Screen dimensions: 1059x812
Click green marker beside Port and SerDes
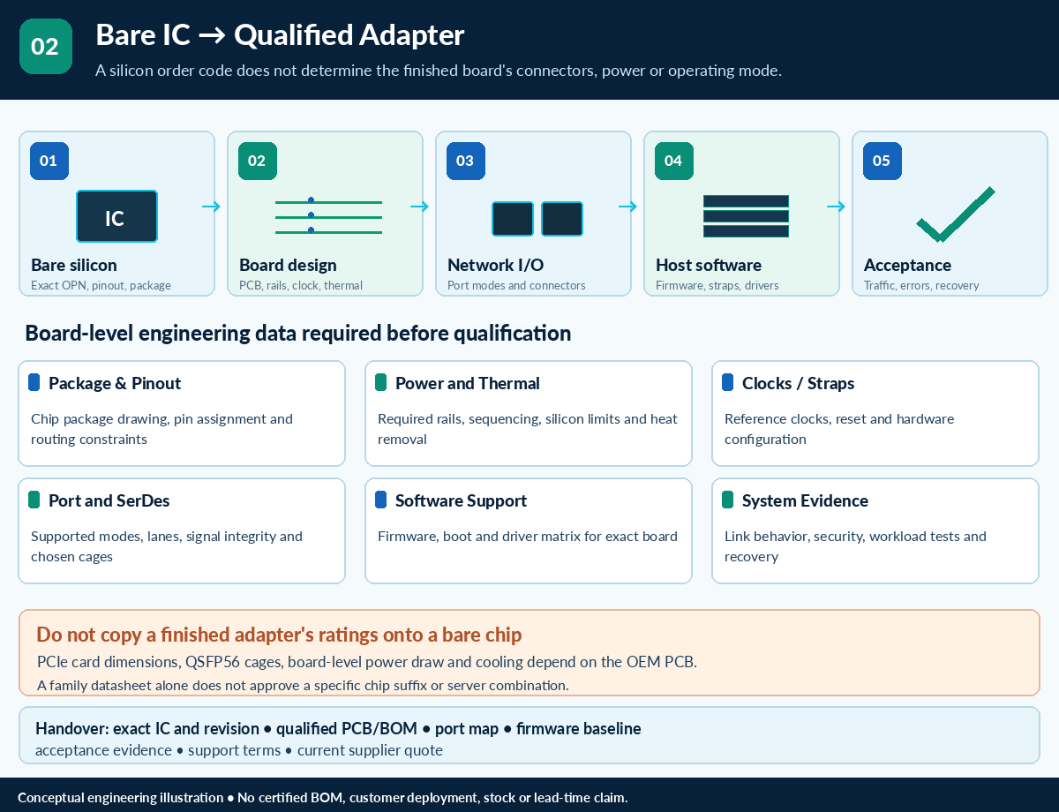[34, 500]
